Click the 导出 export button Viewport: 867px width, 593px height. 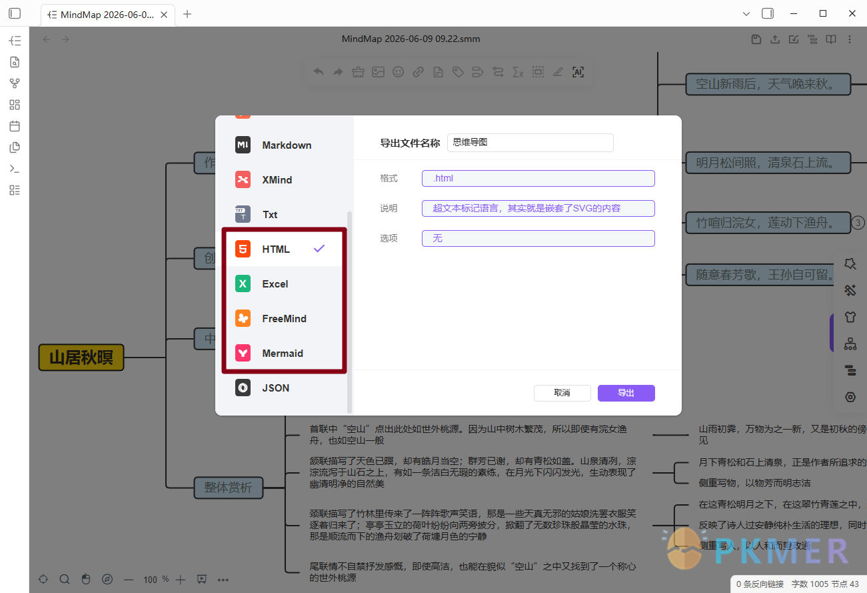pyautogui.click(x=626, y=393)
